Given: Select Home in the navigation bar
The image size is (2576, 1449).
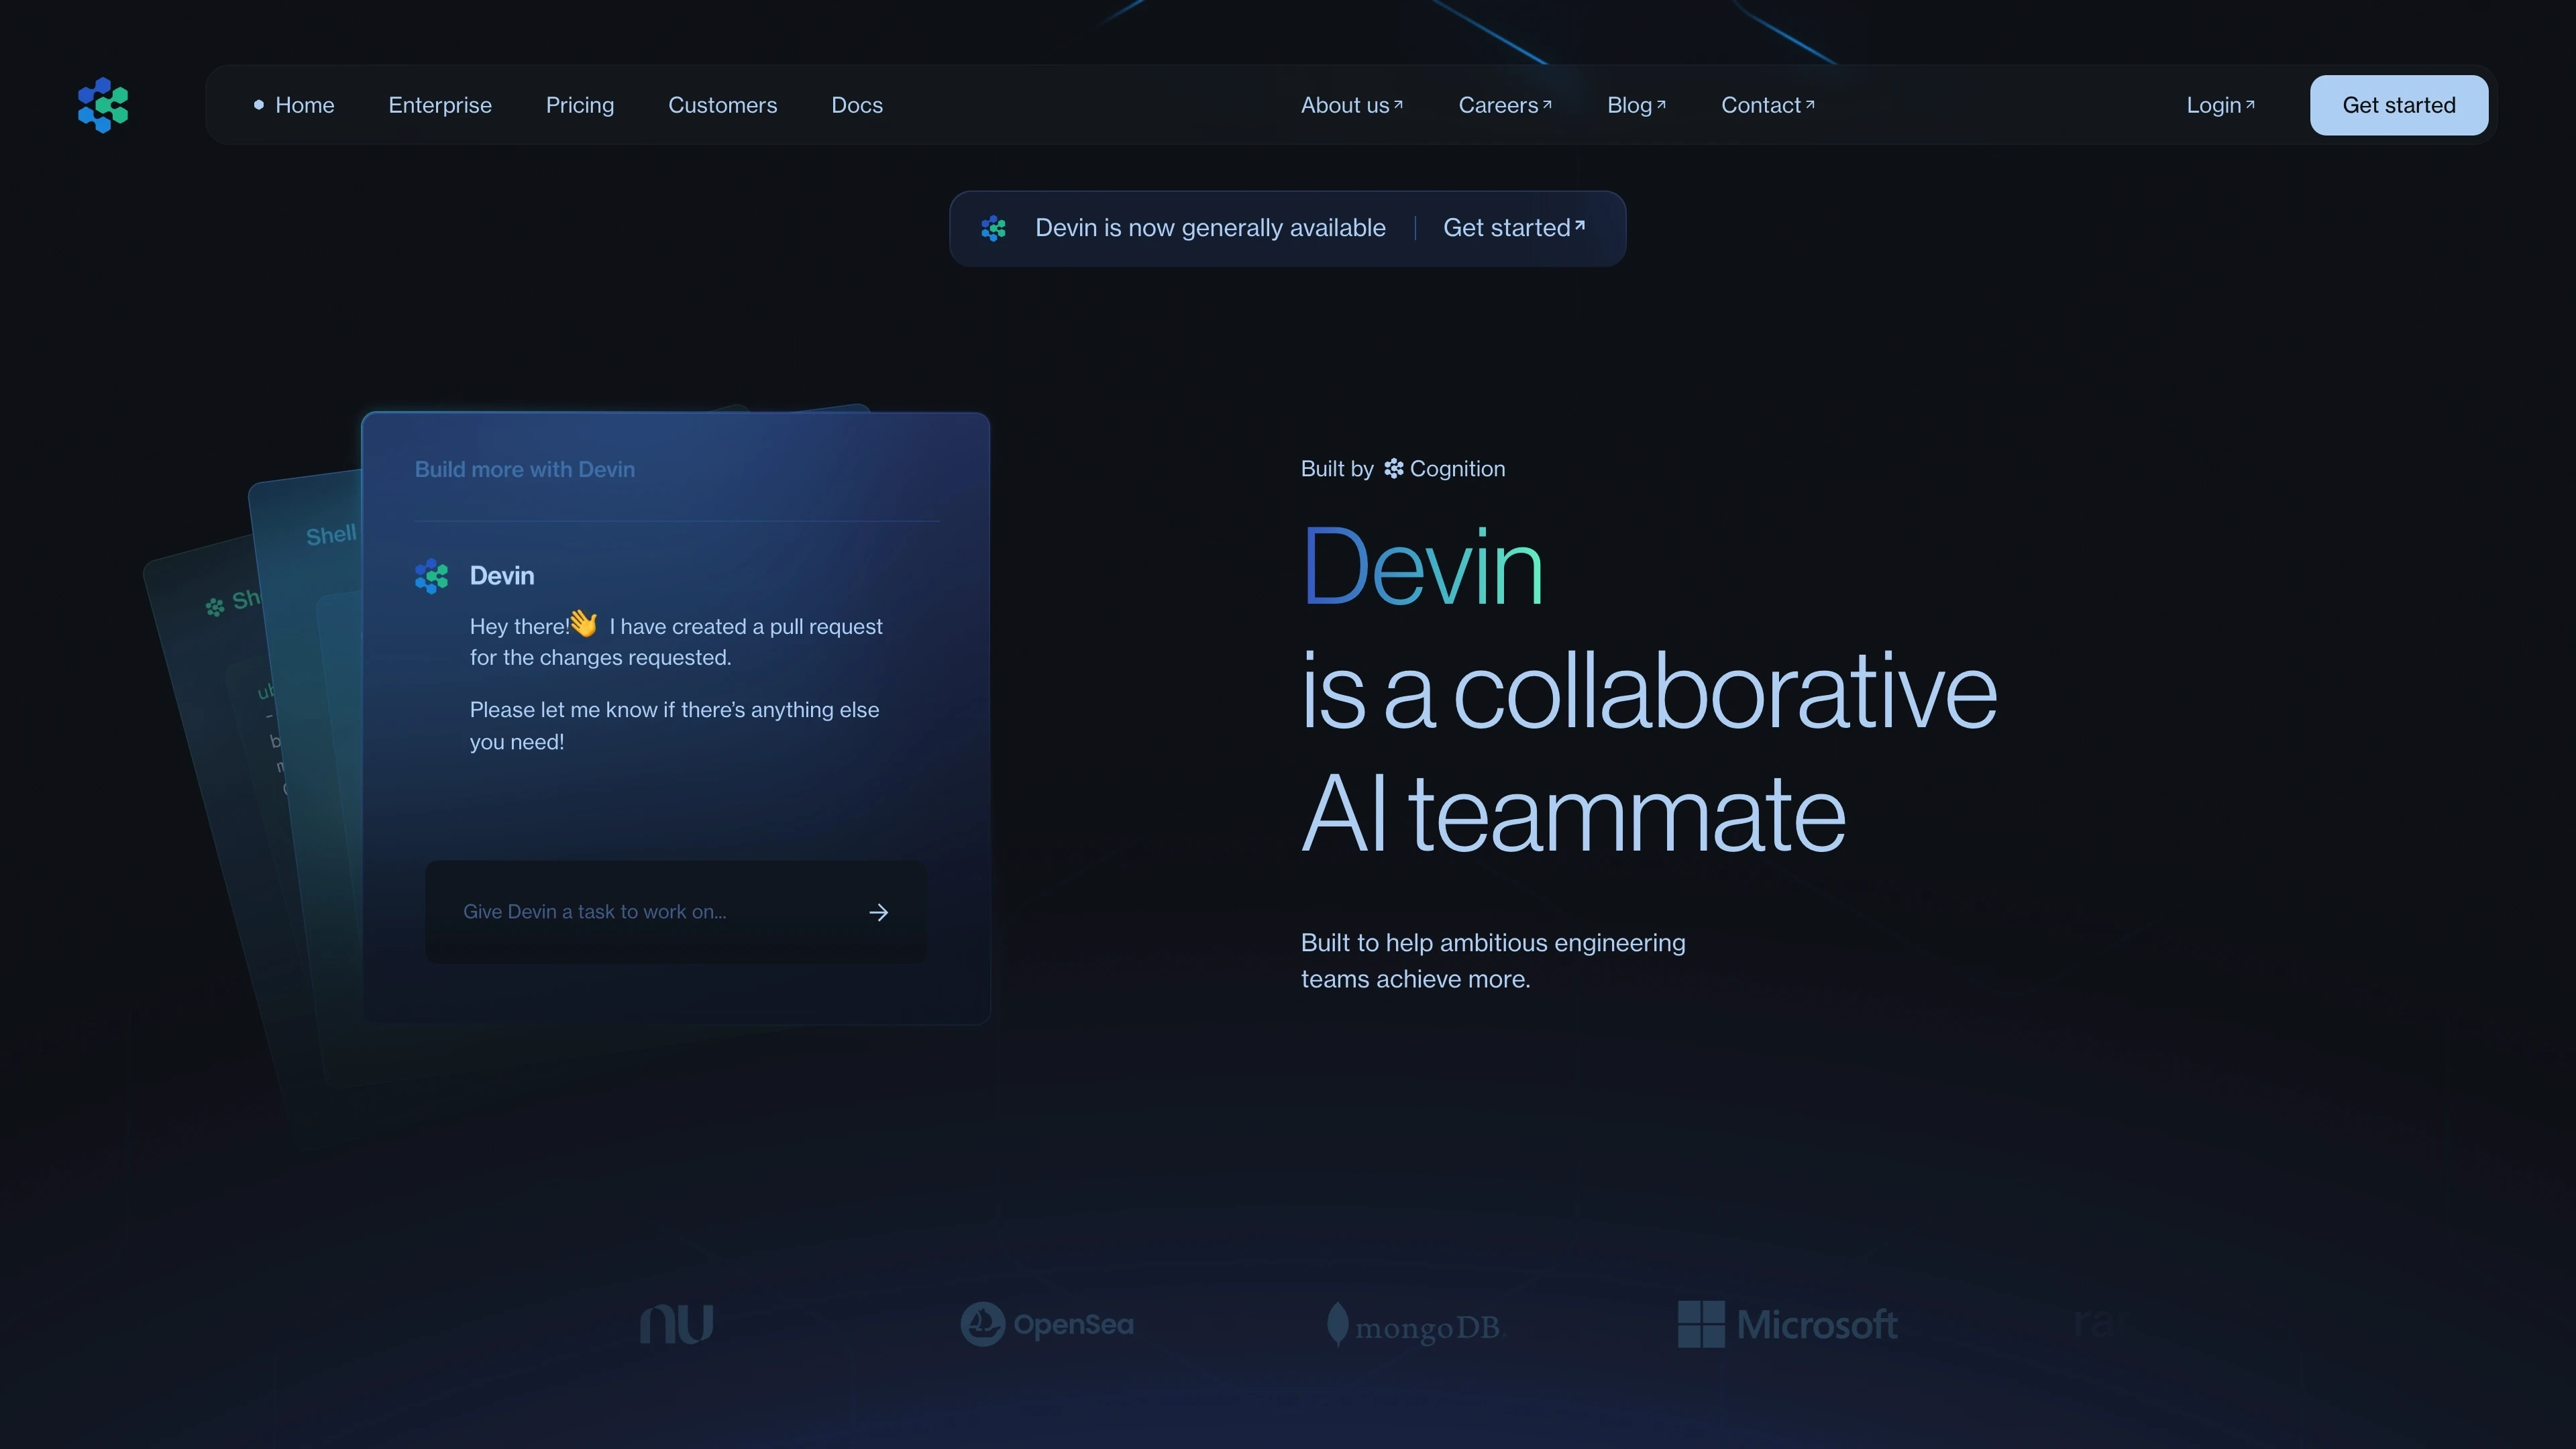Looking at the screenshot, I should [x=304, y=105].
